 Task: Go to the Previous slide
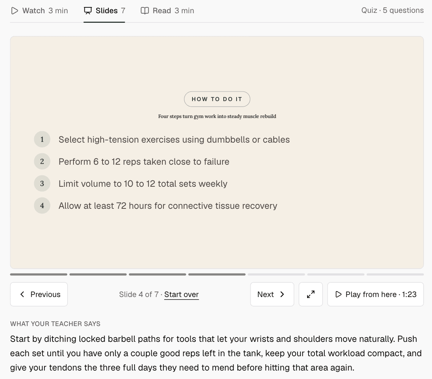[39, 294]
